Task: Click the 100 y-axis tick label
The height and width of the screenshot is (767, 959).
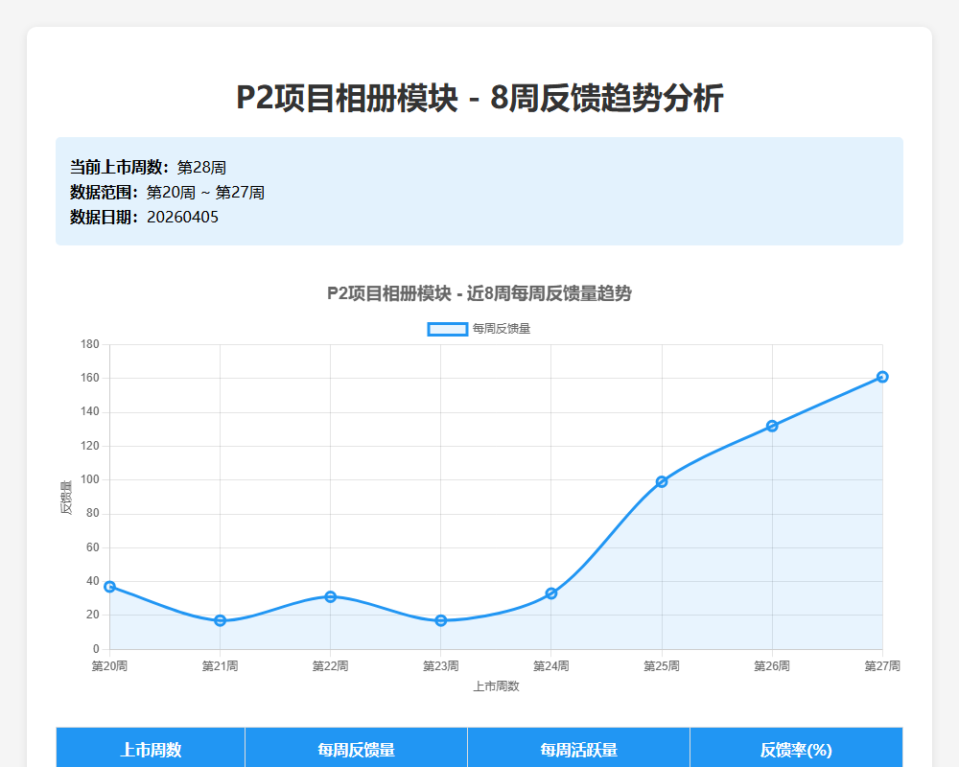Action: coord(90,479)
